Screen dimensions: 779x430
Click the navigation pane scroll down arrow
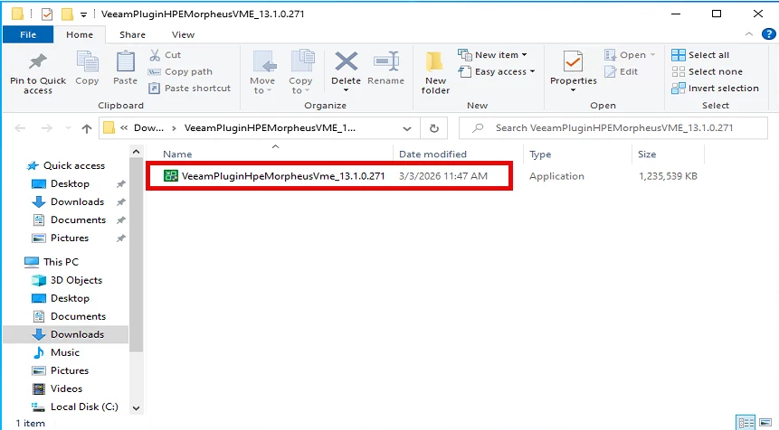[x=136, y=408]
